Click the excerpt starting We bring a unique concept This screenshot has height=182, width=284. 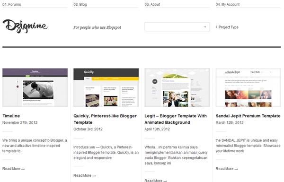[35, 146]
